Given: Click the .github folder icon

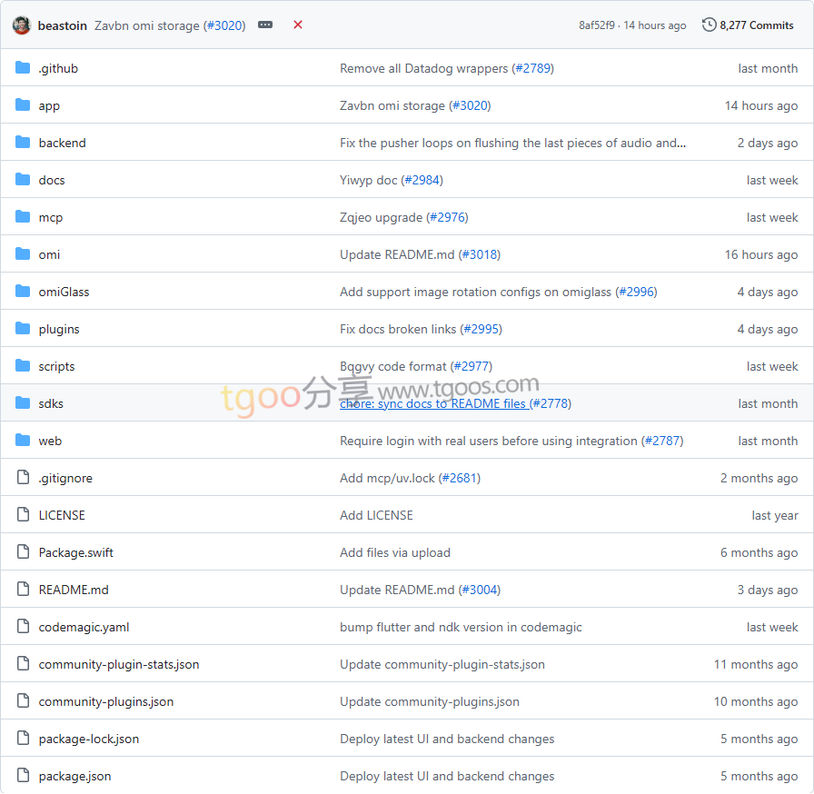Looking at the screenshot, I should coord(23,68).
